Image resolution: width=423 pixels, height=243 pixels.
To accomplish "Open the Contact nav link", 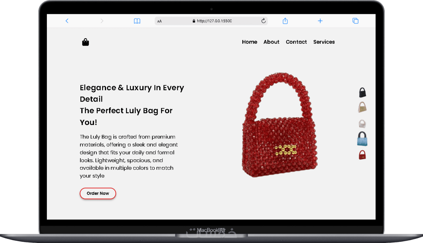I will coord(296,42).
